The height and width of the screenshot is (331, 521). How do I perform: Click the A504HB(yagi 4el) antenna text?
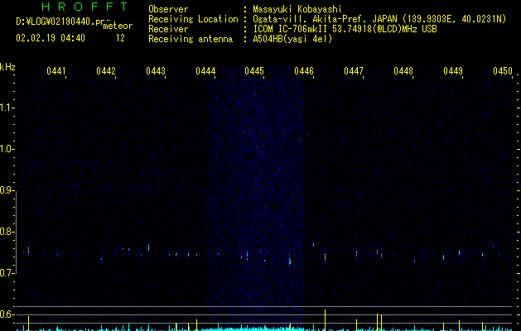tap(292, 39)
